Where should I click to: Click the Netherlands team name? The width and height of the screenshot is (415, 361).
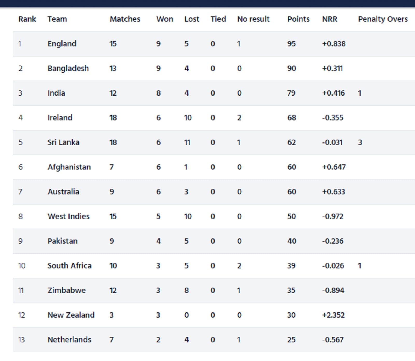point(69,339)
